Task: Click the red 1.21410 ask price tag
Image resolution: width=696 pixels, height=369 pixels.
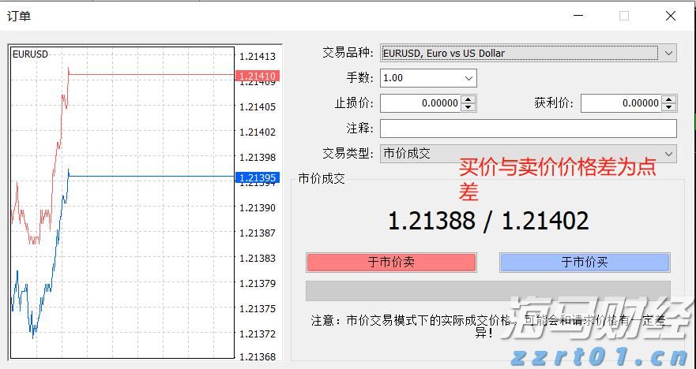Action: [258, 76]
